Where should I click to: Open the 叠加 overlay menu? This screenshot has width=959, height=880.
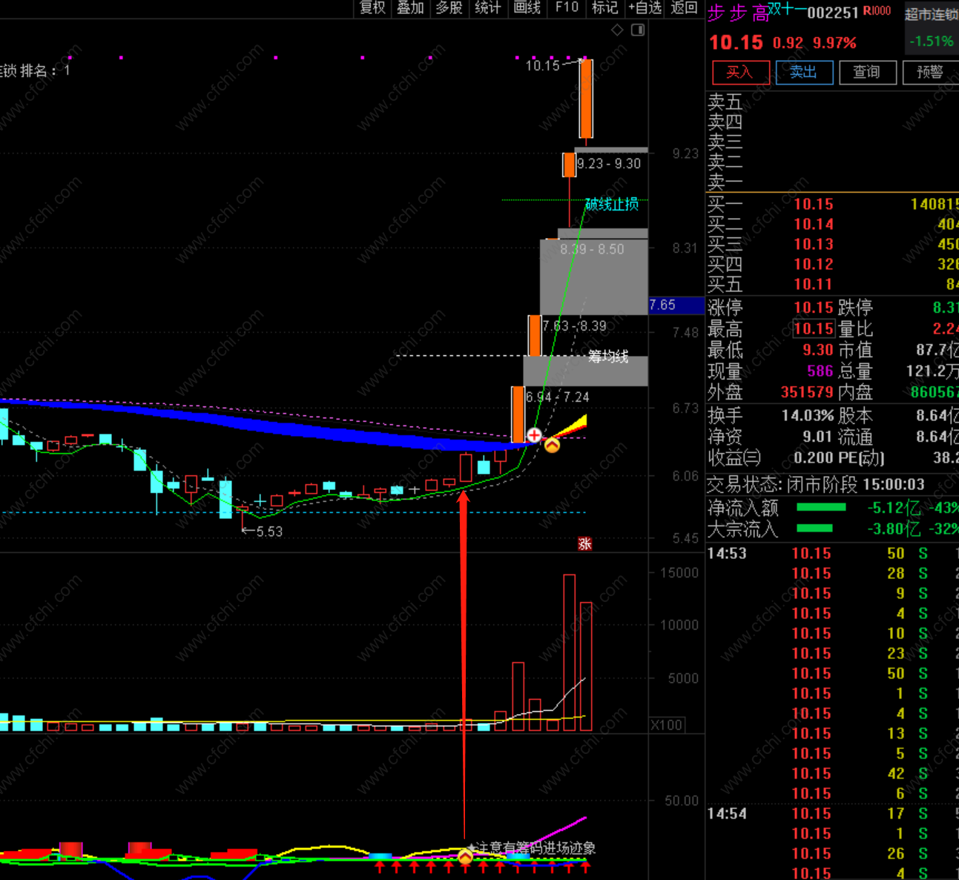pos(410,7)
